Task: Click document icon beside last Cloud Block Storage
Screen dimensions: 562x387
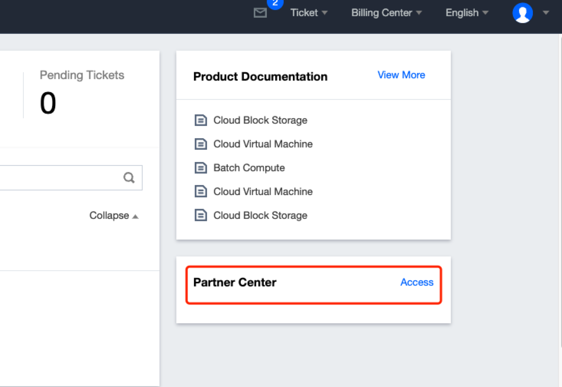Action: click(201, 215)
